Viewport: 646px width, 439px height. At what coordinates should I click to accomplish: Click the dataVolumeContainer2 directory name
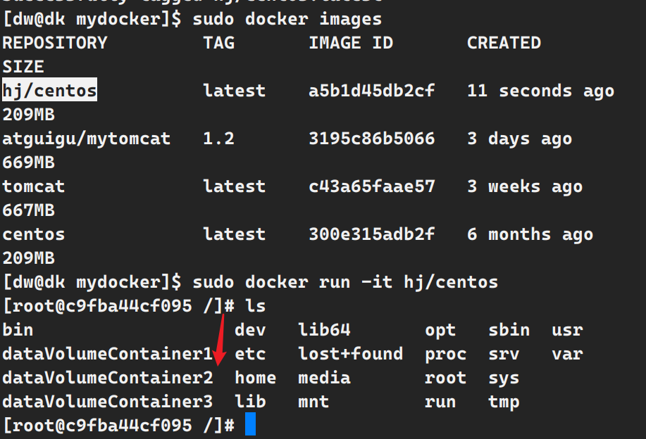(107, 377)
